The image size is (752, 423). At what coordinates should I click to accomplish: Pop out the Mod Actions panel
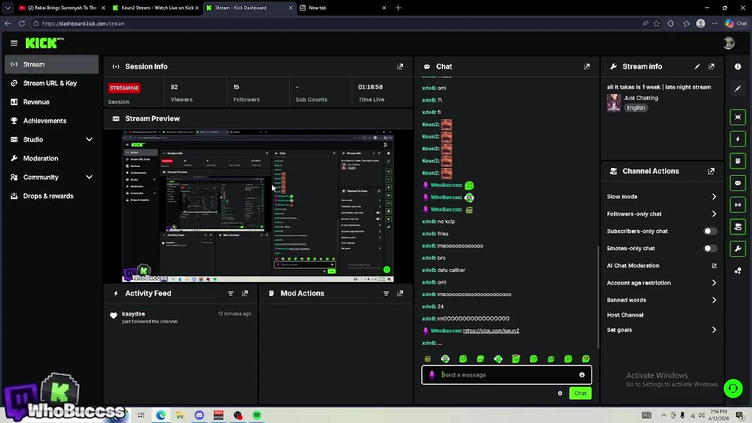tap(400, 293)
